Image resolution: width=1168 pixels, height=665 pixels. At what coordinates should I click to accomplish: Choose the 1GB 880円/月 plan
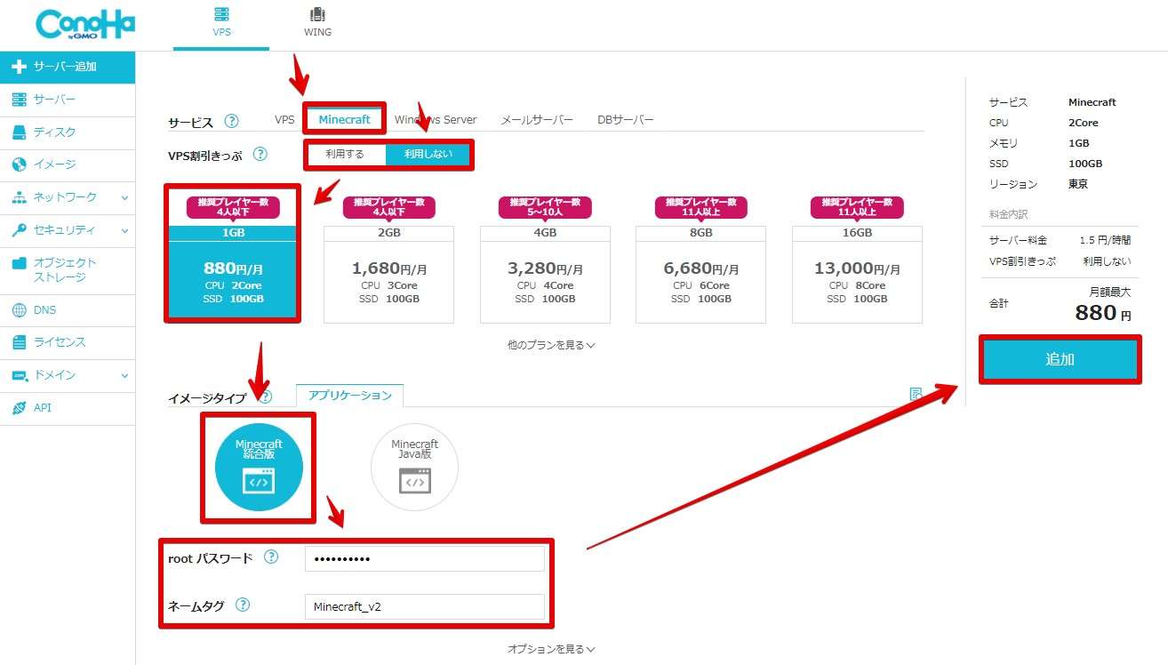coord(233,274)
